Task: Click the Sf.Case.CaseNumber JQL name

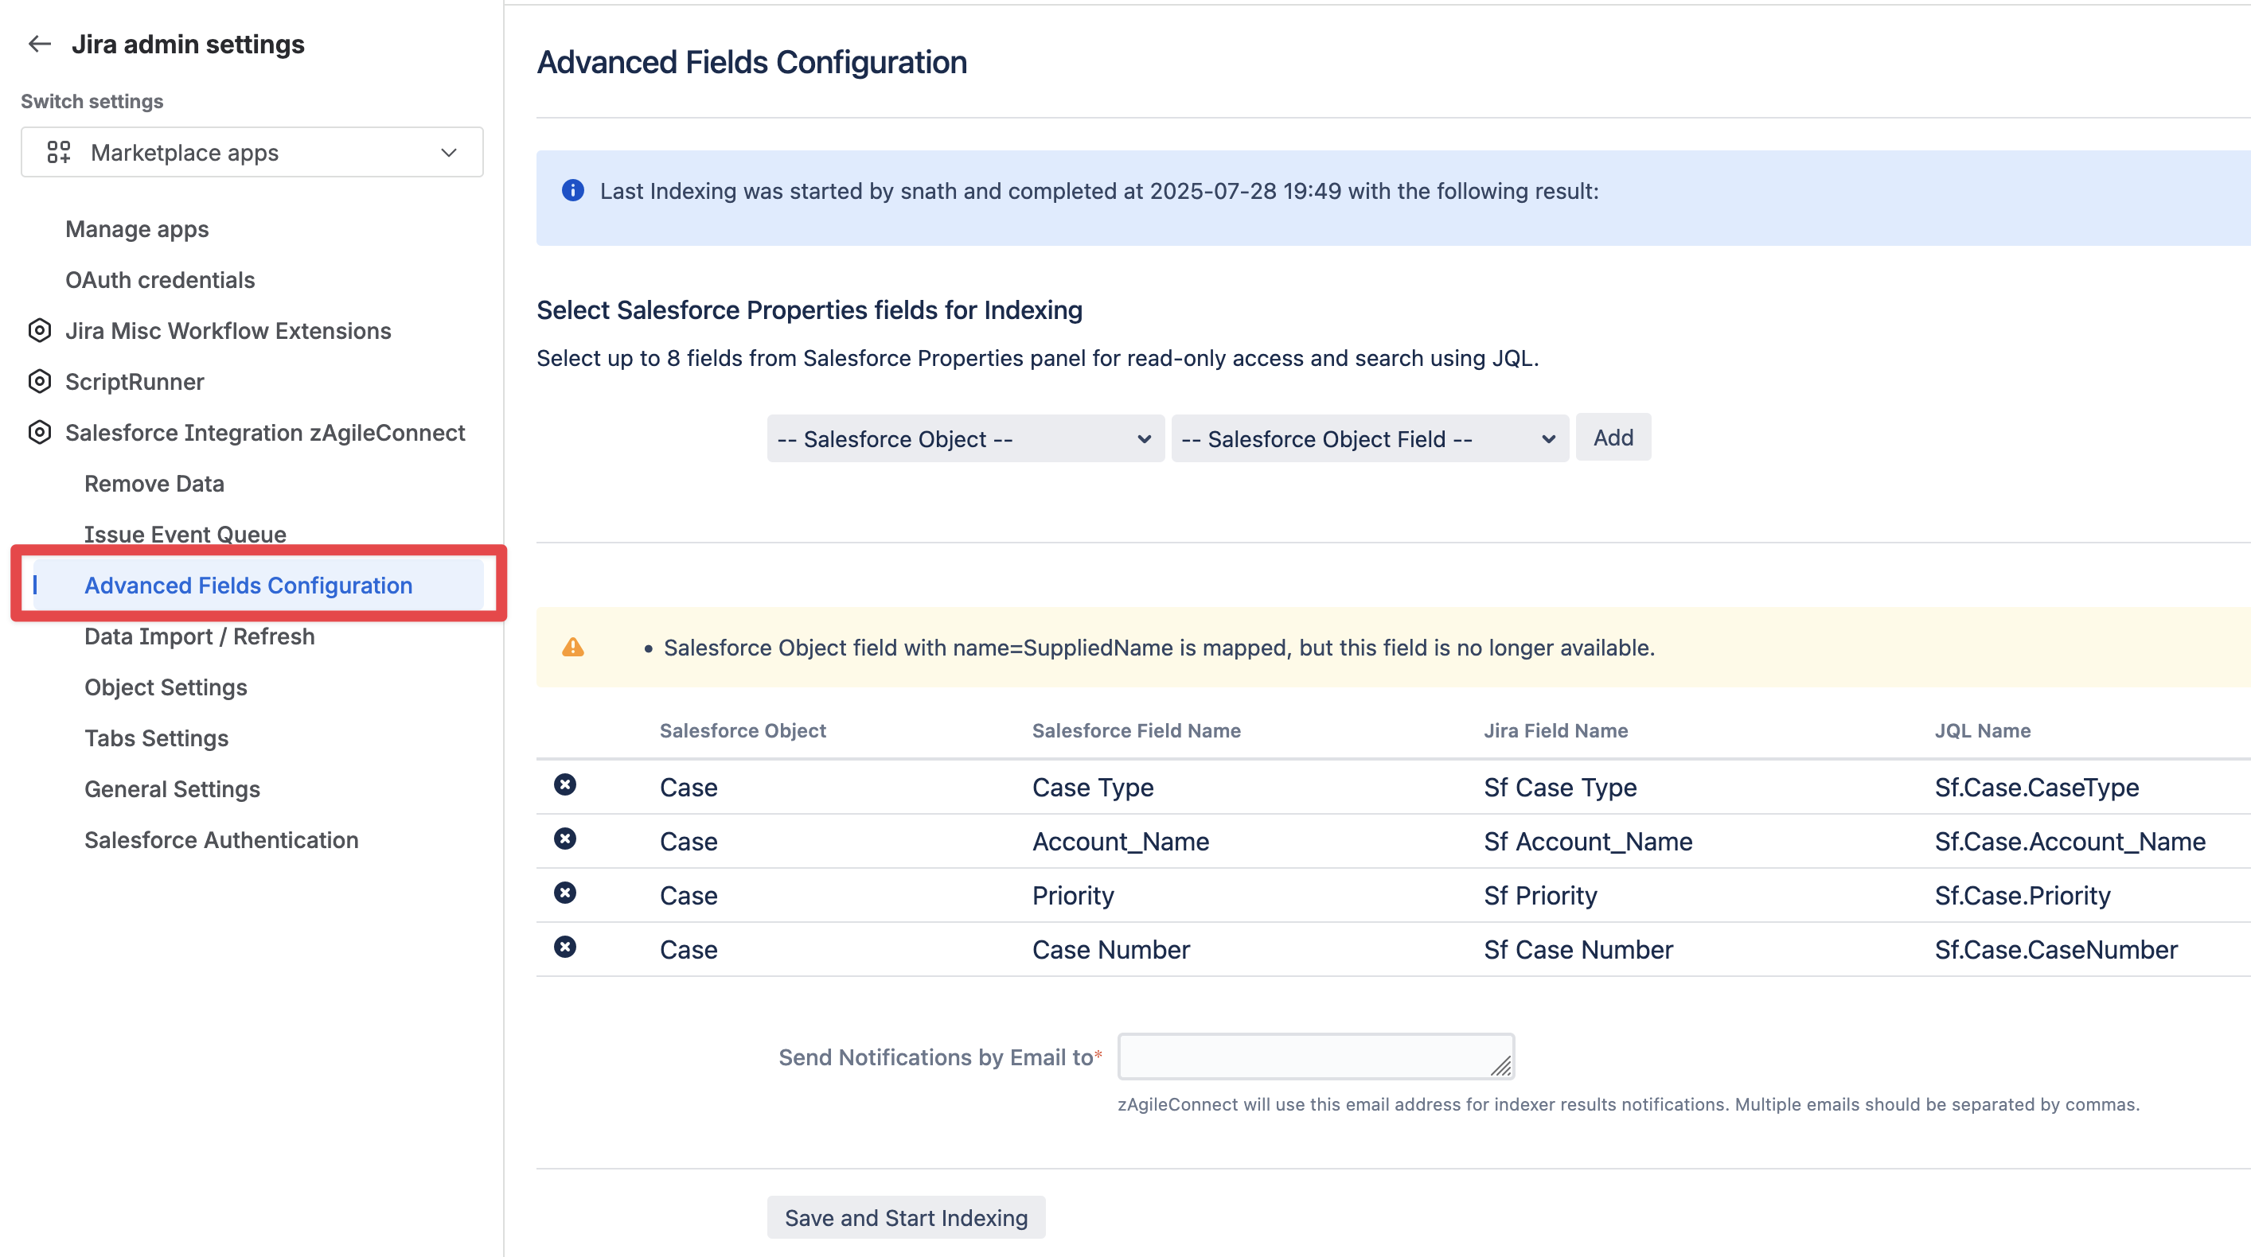Action: tap(2056, 950)
